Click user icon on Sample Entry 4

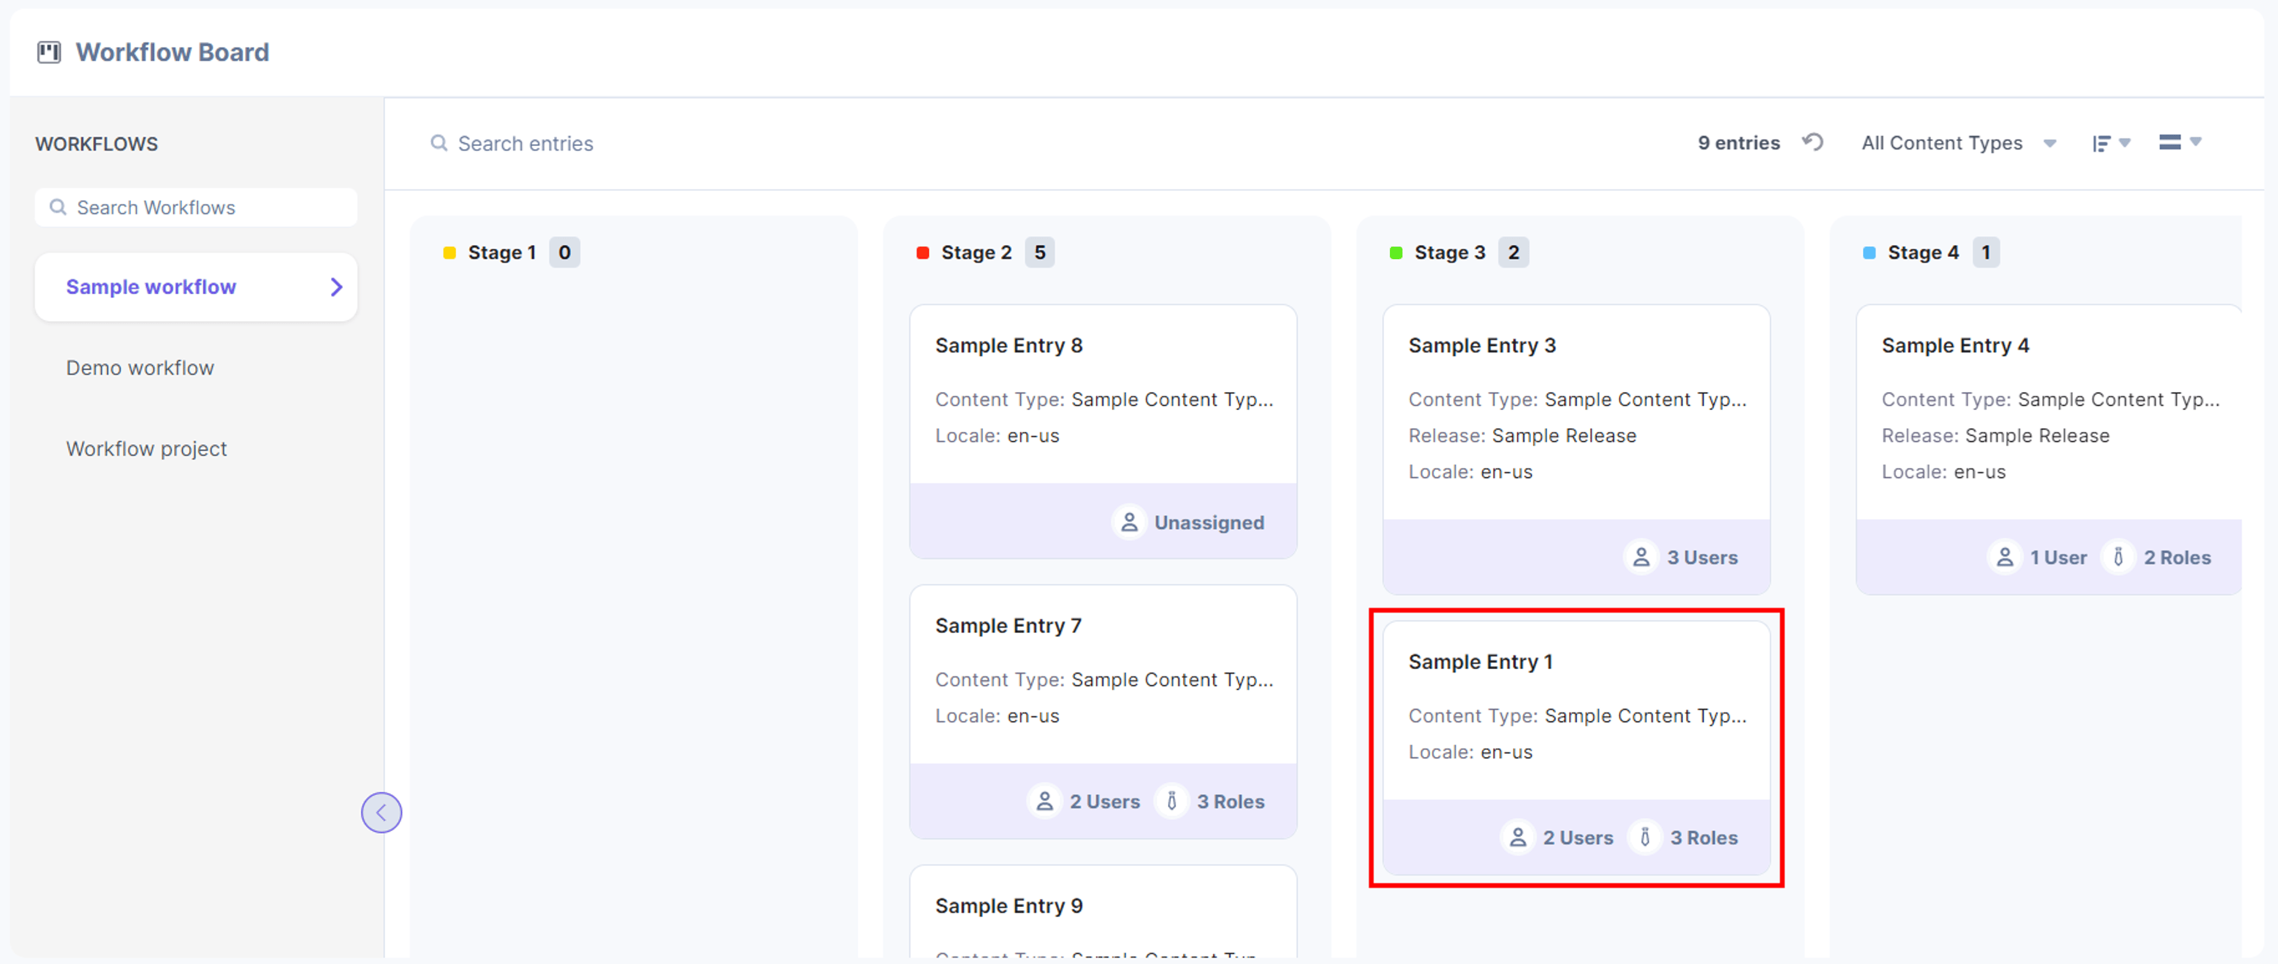tap(2005, 558)
